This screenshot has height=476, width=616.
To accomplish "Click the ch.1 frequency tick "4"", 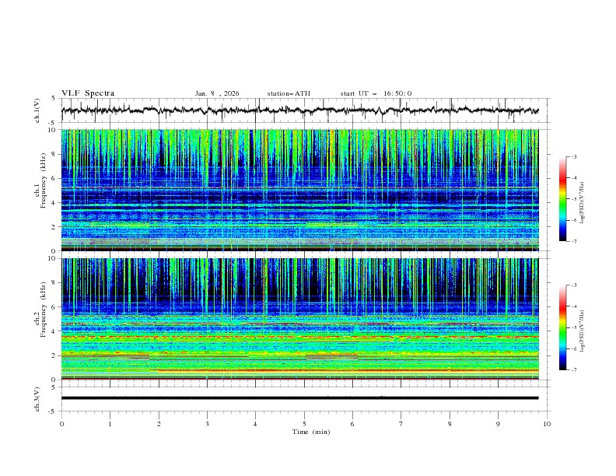I will (x=54, y=203).
